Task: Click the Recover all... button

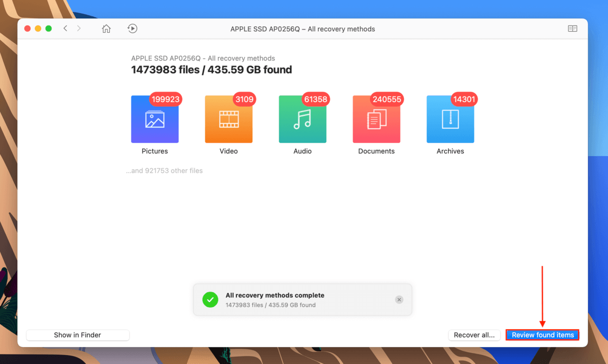Action: 474,335
